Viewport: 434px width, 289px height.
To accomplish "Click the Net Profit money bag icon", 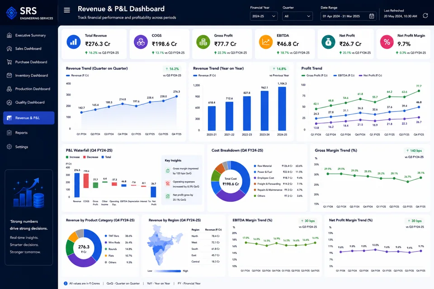I will click(328, 42).
